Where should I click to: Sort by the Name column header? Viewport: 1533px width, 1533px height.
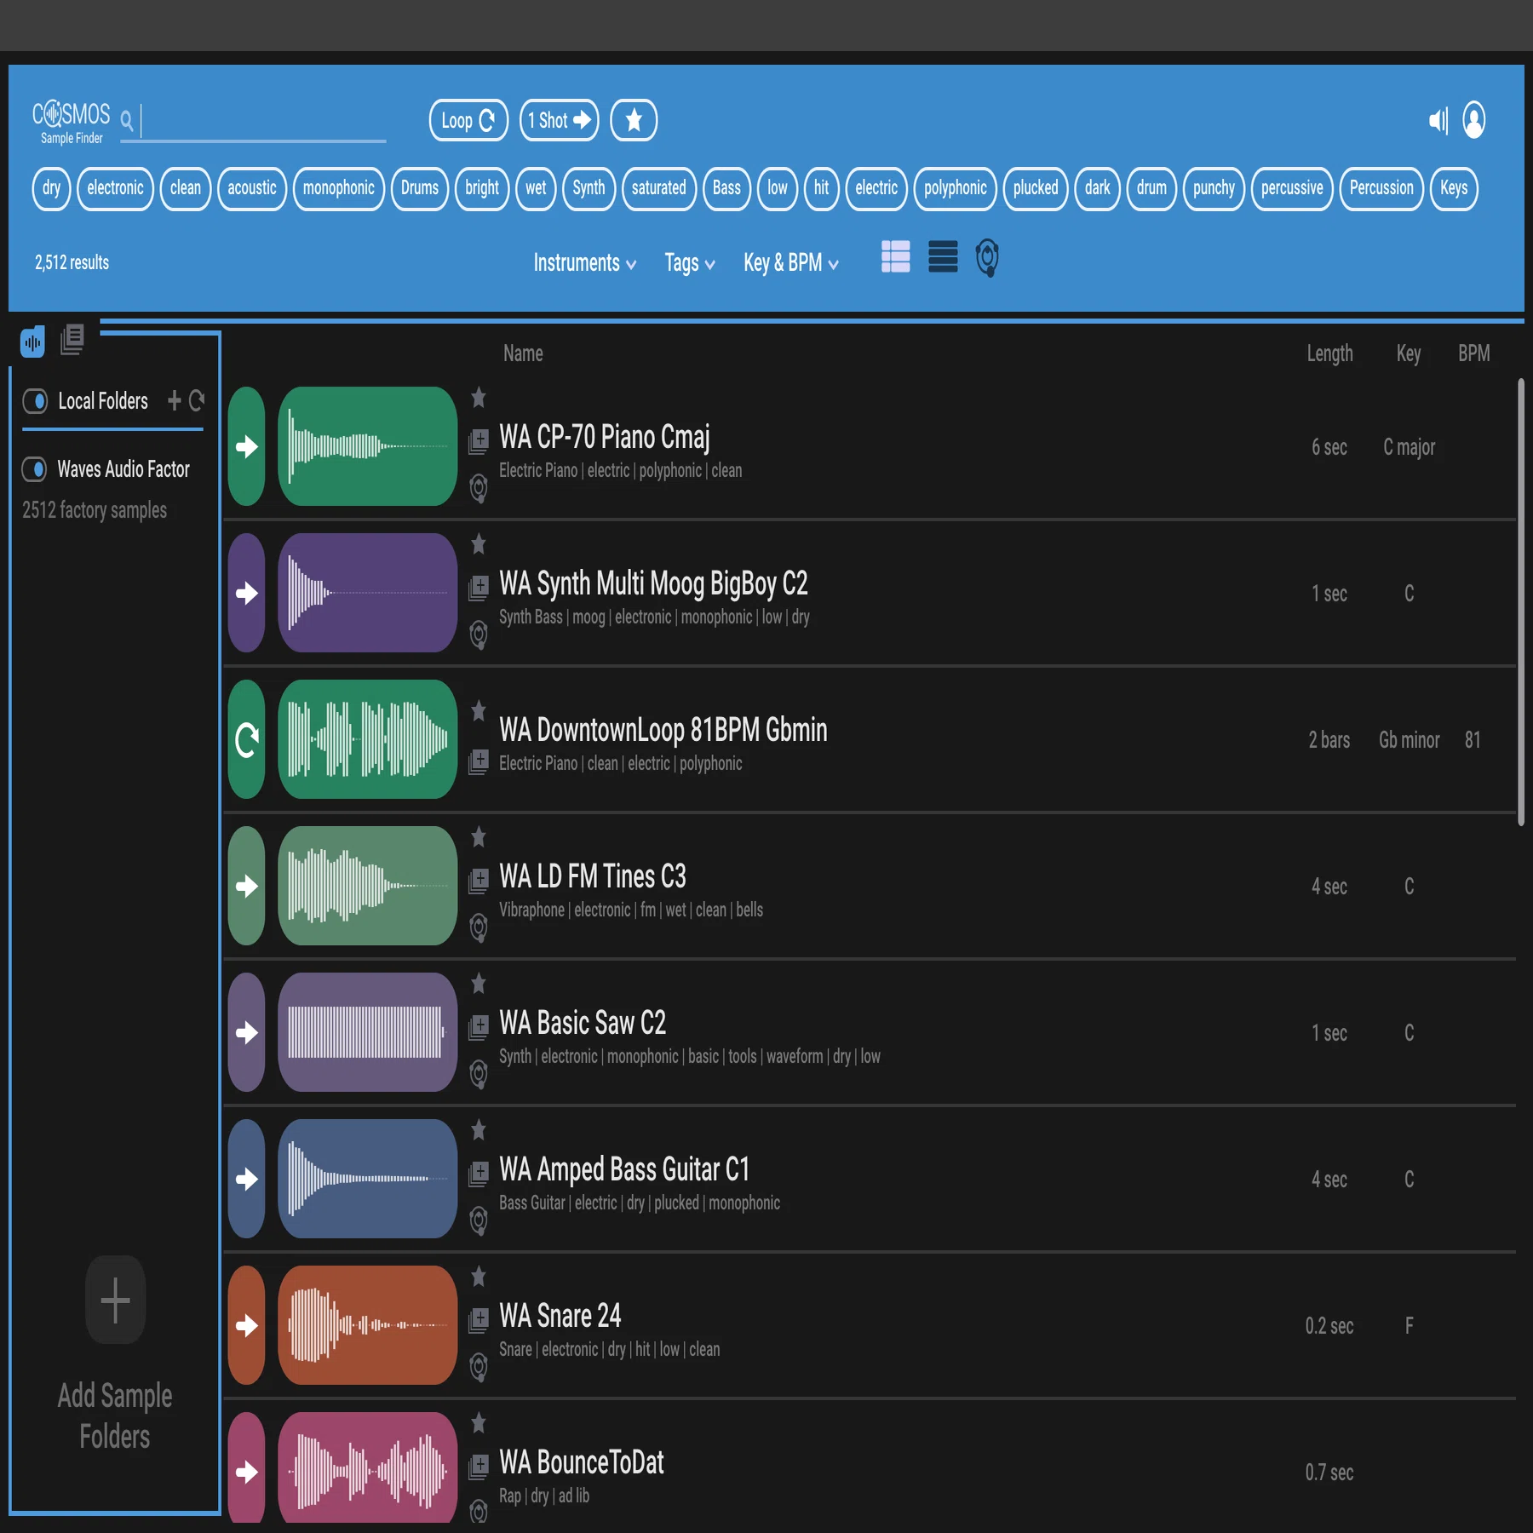[523, 353]
